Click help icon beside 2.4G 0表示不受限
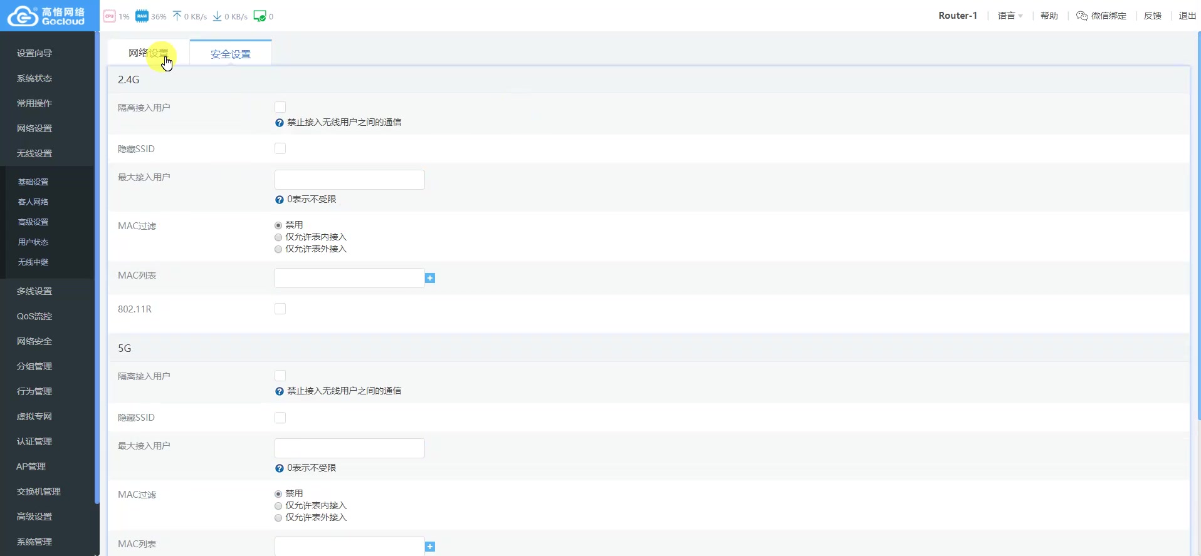This screenshot has height=556, width=1201. (280, 200)
